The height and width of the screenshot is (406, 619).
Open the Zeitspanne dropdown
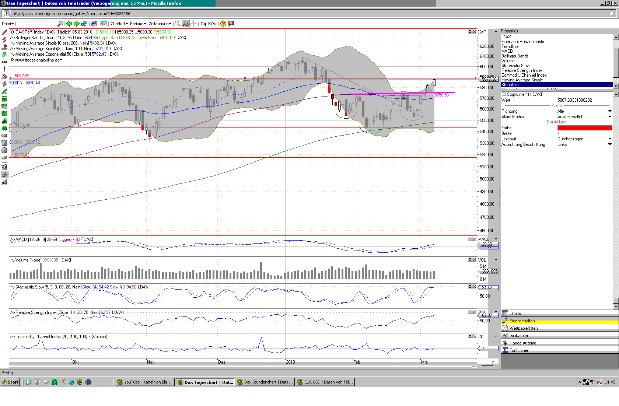pyautogui.click(x=160, y=24)
